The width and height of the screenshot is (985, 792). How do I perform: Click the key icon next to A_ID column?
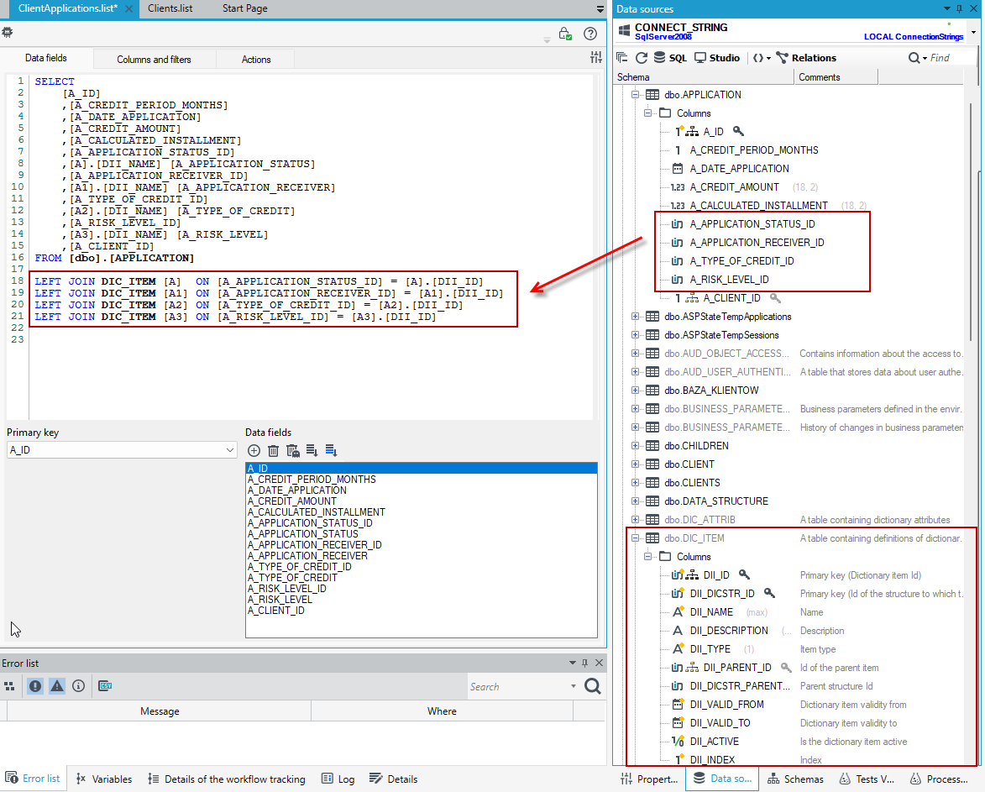[738, 131]
